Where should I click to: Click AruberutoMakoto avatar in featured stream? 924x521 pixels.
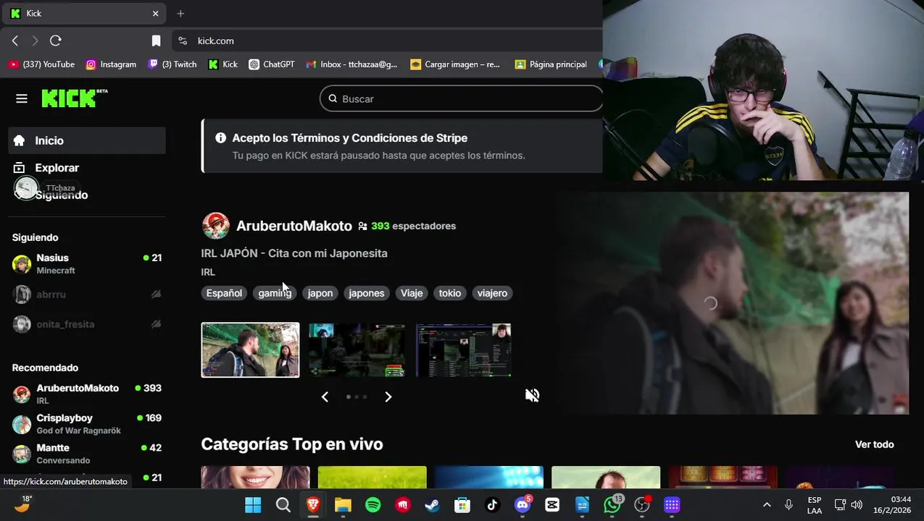point(215,226)
